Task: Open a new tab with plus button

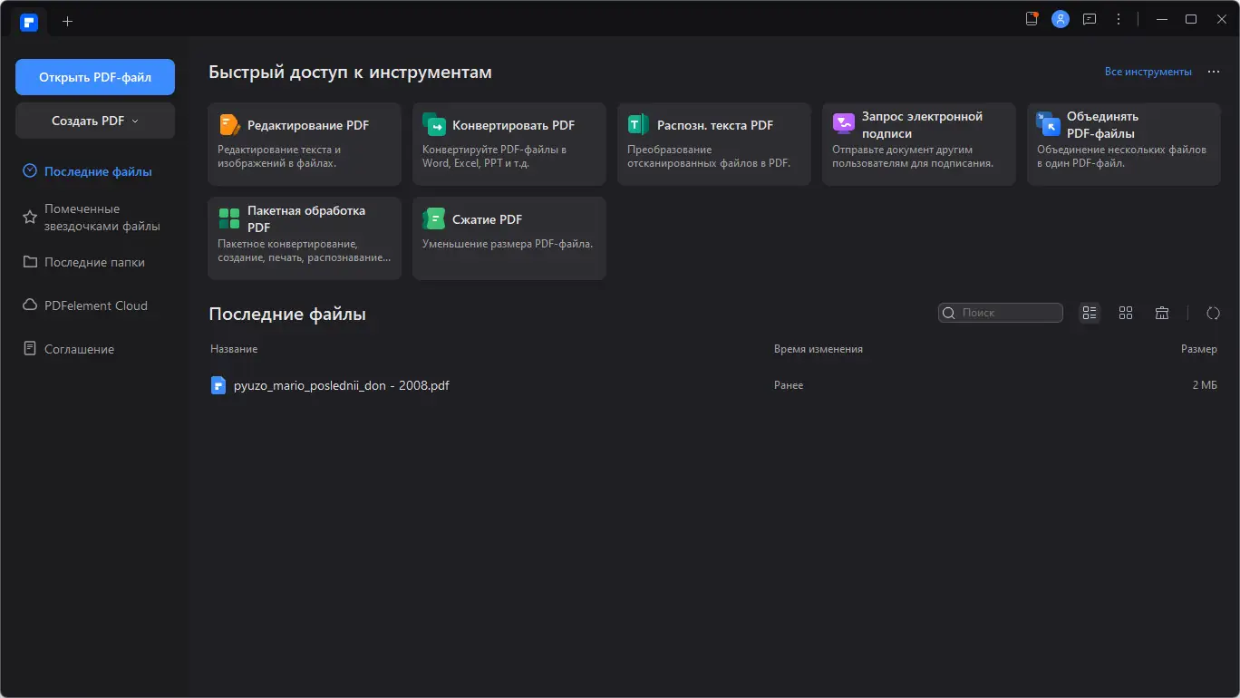Action: (66, 20)
